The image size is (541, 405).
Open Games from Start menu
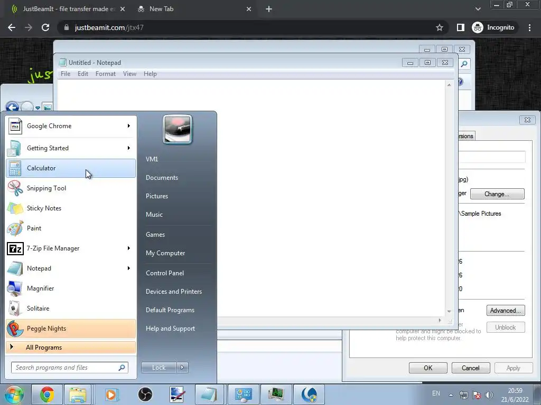(155, 235)
